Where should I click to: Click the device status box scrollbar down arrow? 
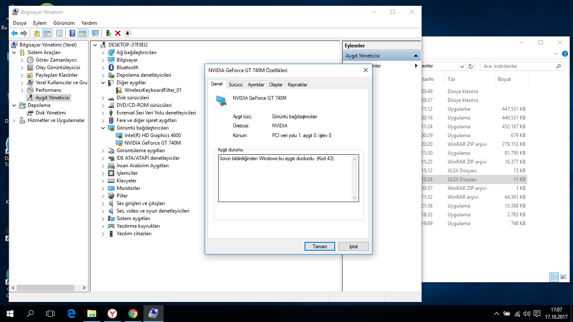pyautogui.click(x=355, y=197)
